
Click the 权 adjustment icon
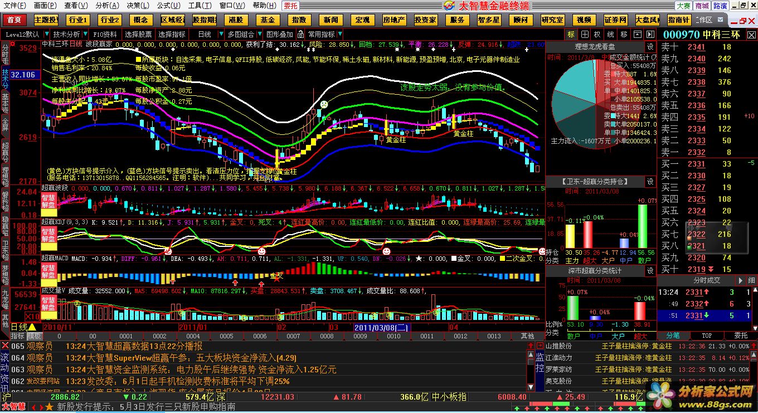tap(597, 34)
